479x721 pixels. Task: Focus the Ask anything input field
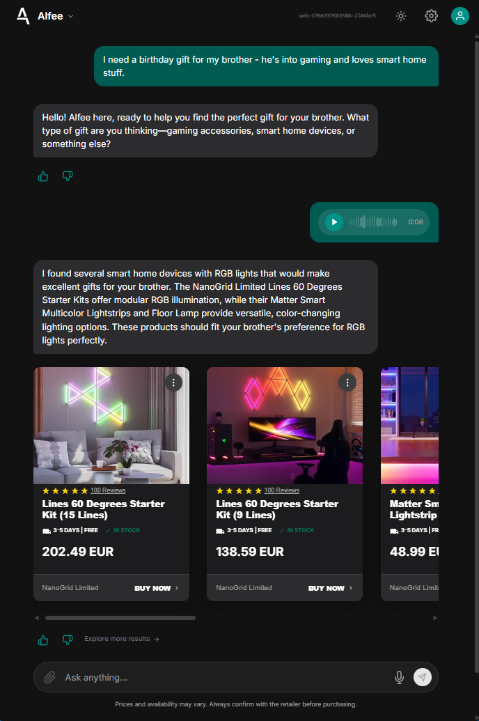point(226,677)
